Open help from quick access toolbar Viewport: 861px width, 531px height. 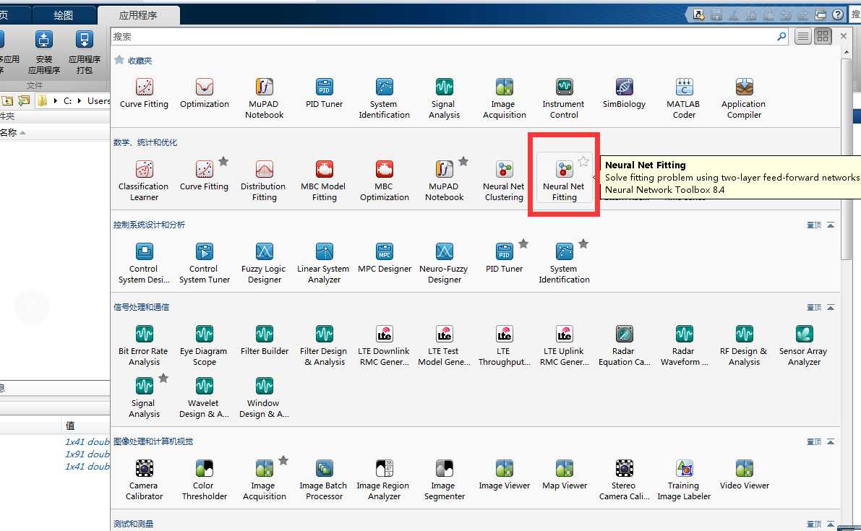pos(837,15)
